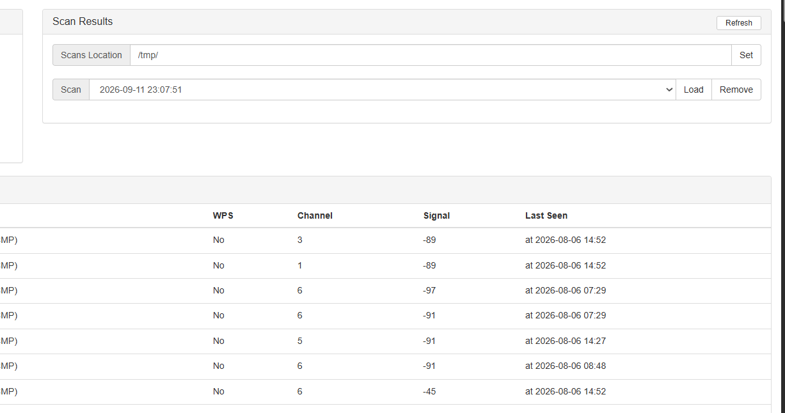Click the Channel column header
Image resolution: width=785 pixels, height=413 pixels.
tap(315, 215)
